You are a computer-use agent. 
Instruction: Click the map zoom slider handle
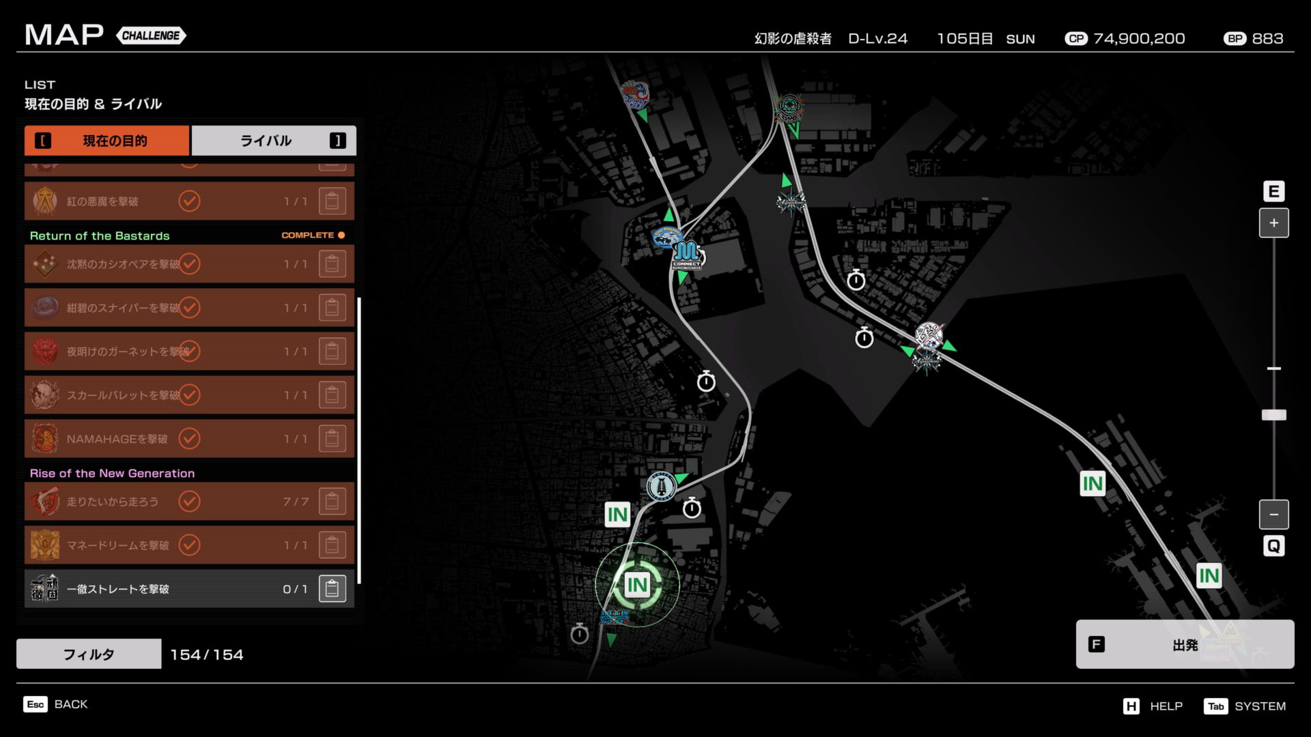tap(1273, 415)
